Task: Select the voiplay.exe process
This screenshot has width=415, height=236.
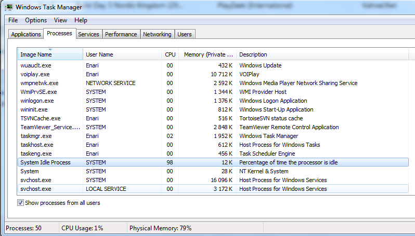Action: coord(213,74)
